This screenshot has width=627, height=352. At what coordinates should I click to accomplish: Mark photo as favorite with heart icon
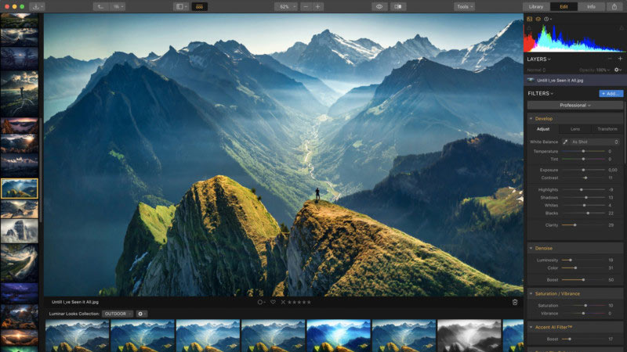pos(273,302)
